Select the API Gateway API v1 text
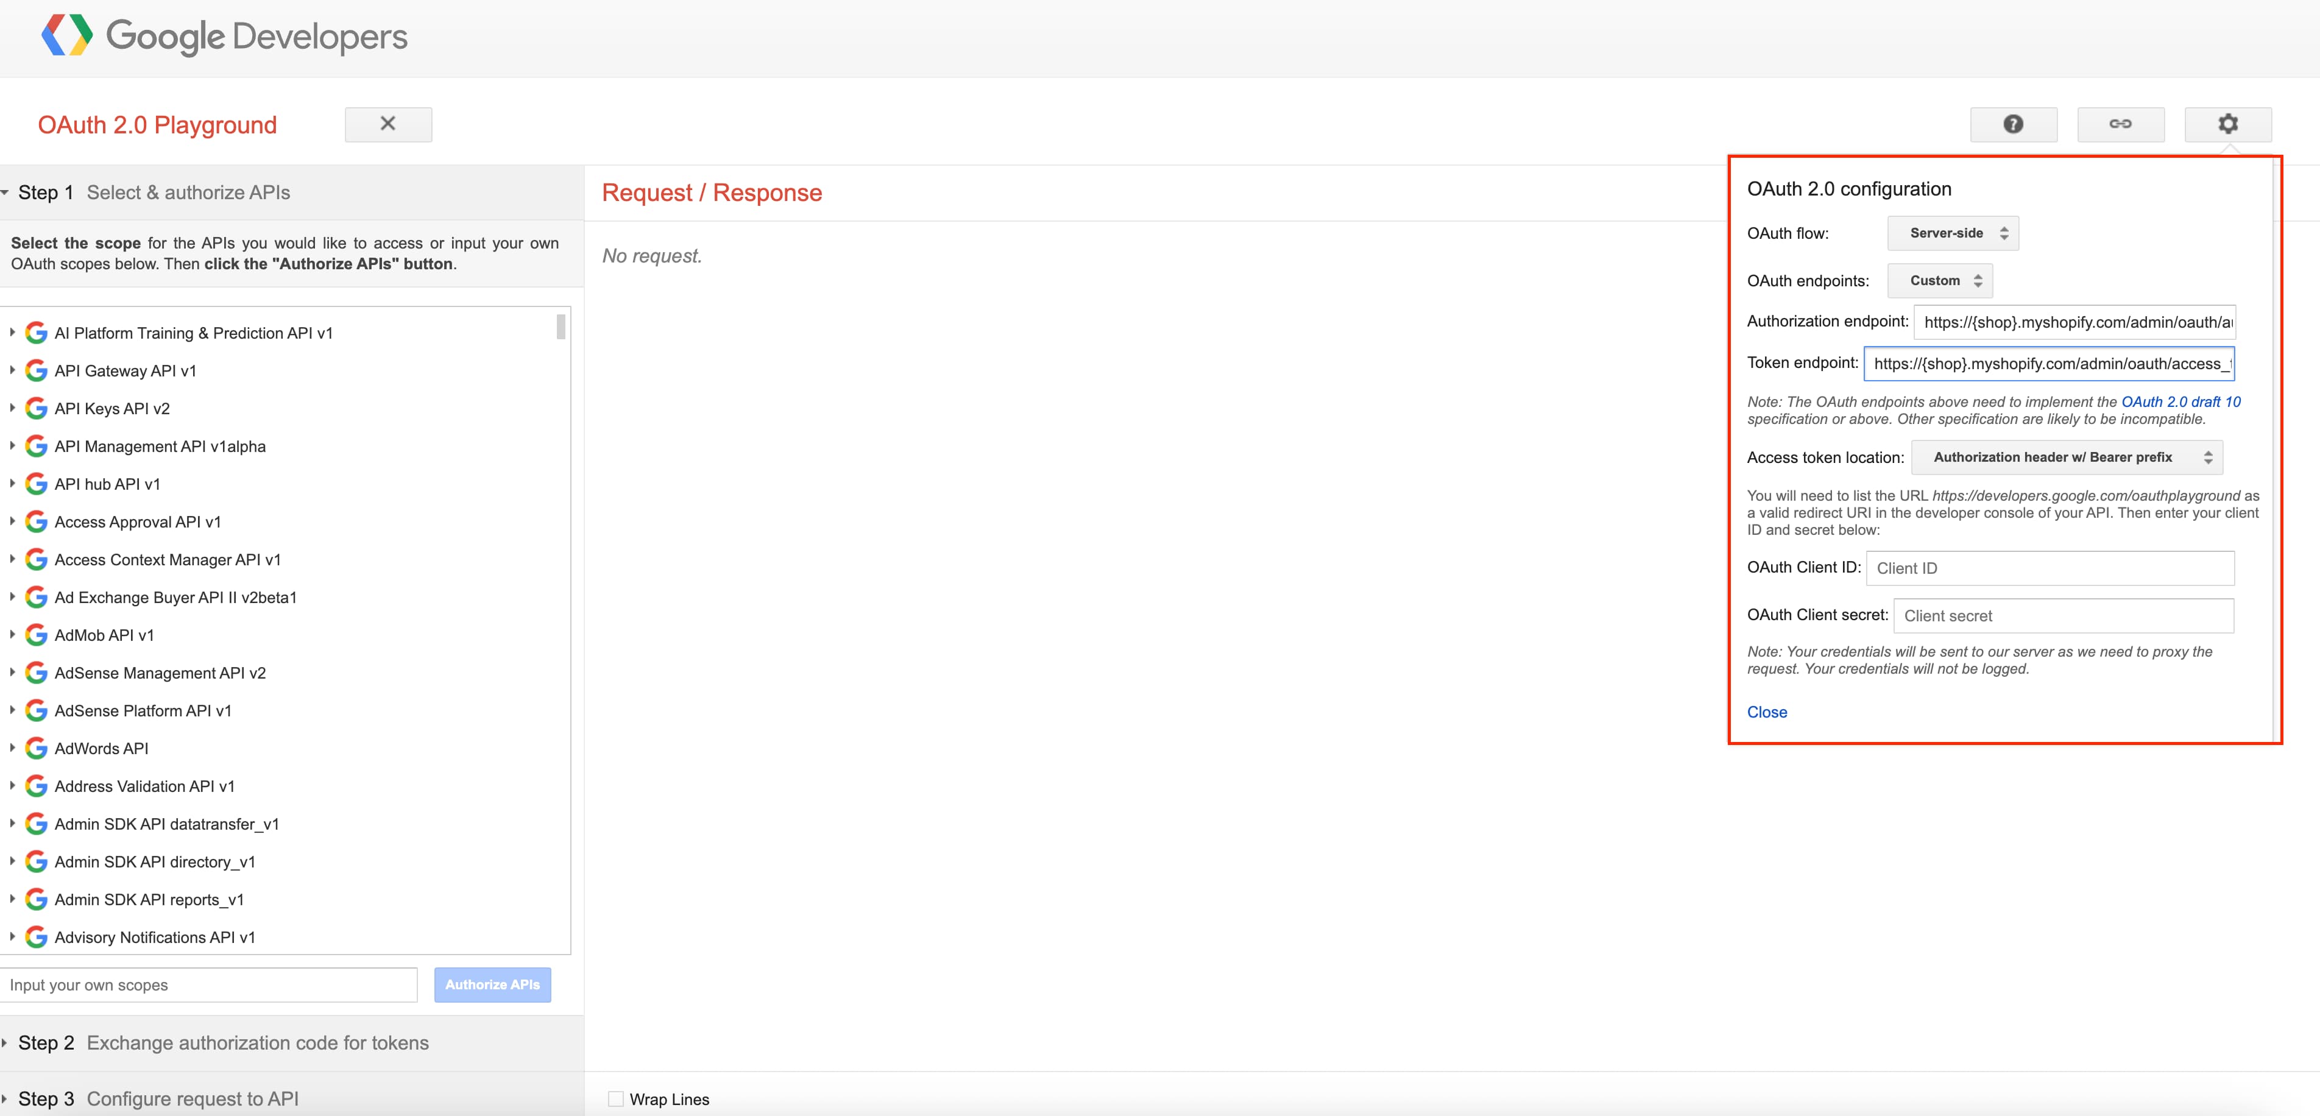This screenshot has height=1116, width=2320. 125,371
